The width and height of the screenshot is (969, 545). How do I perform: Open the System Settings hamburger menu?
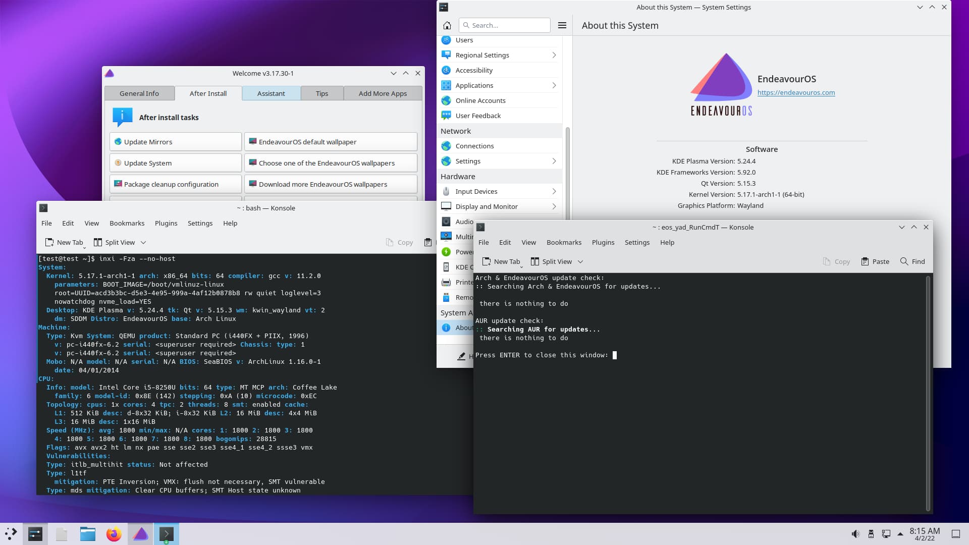[562, 25]
